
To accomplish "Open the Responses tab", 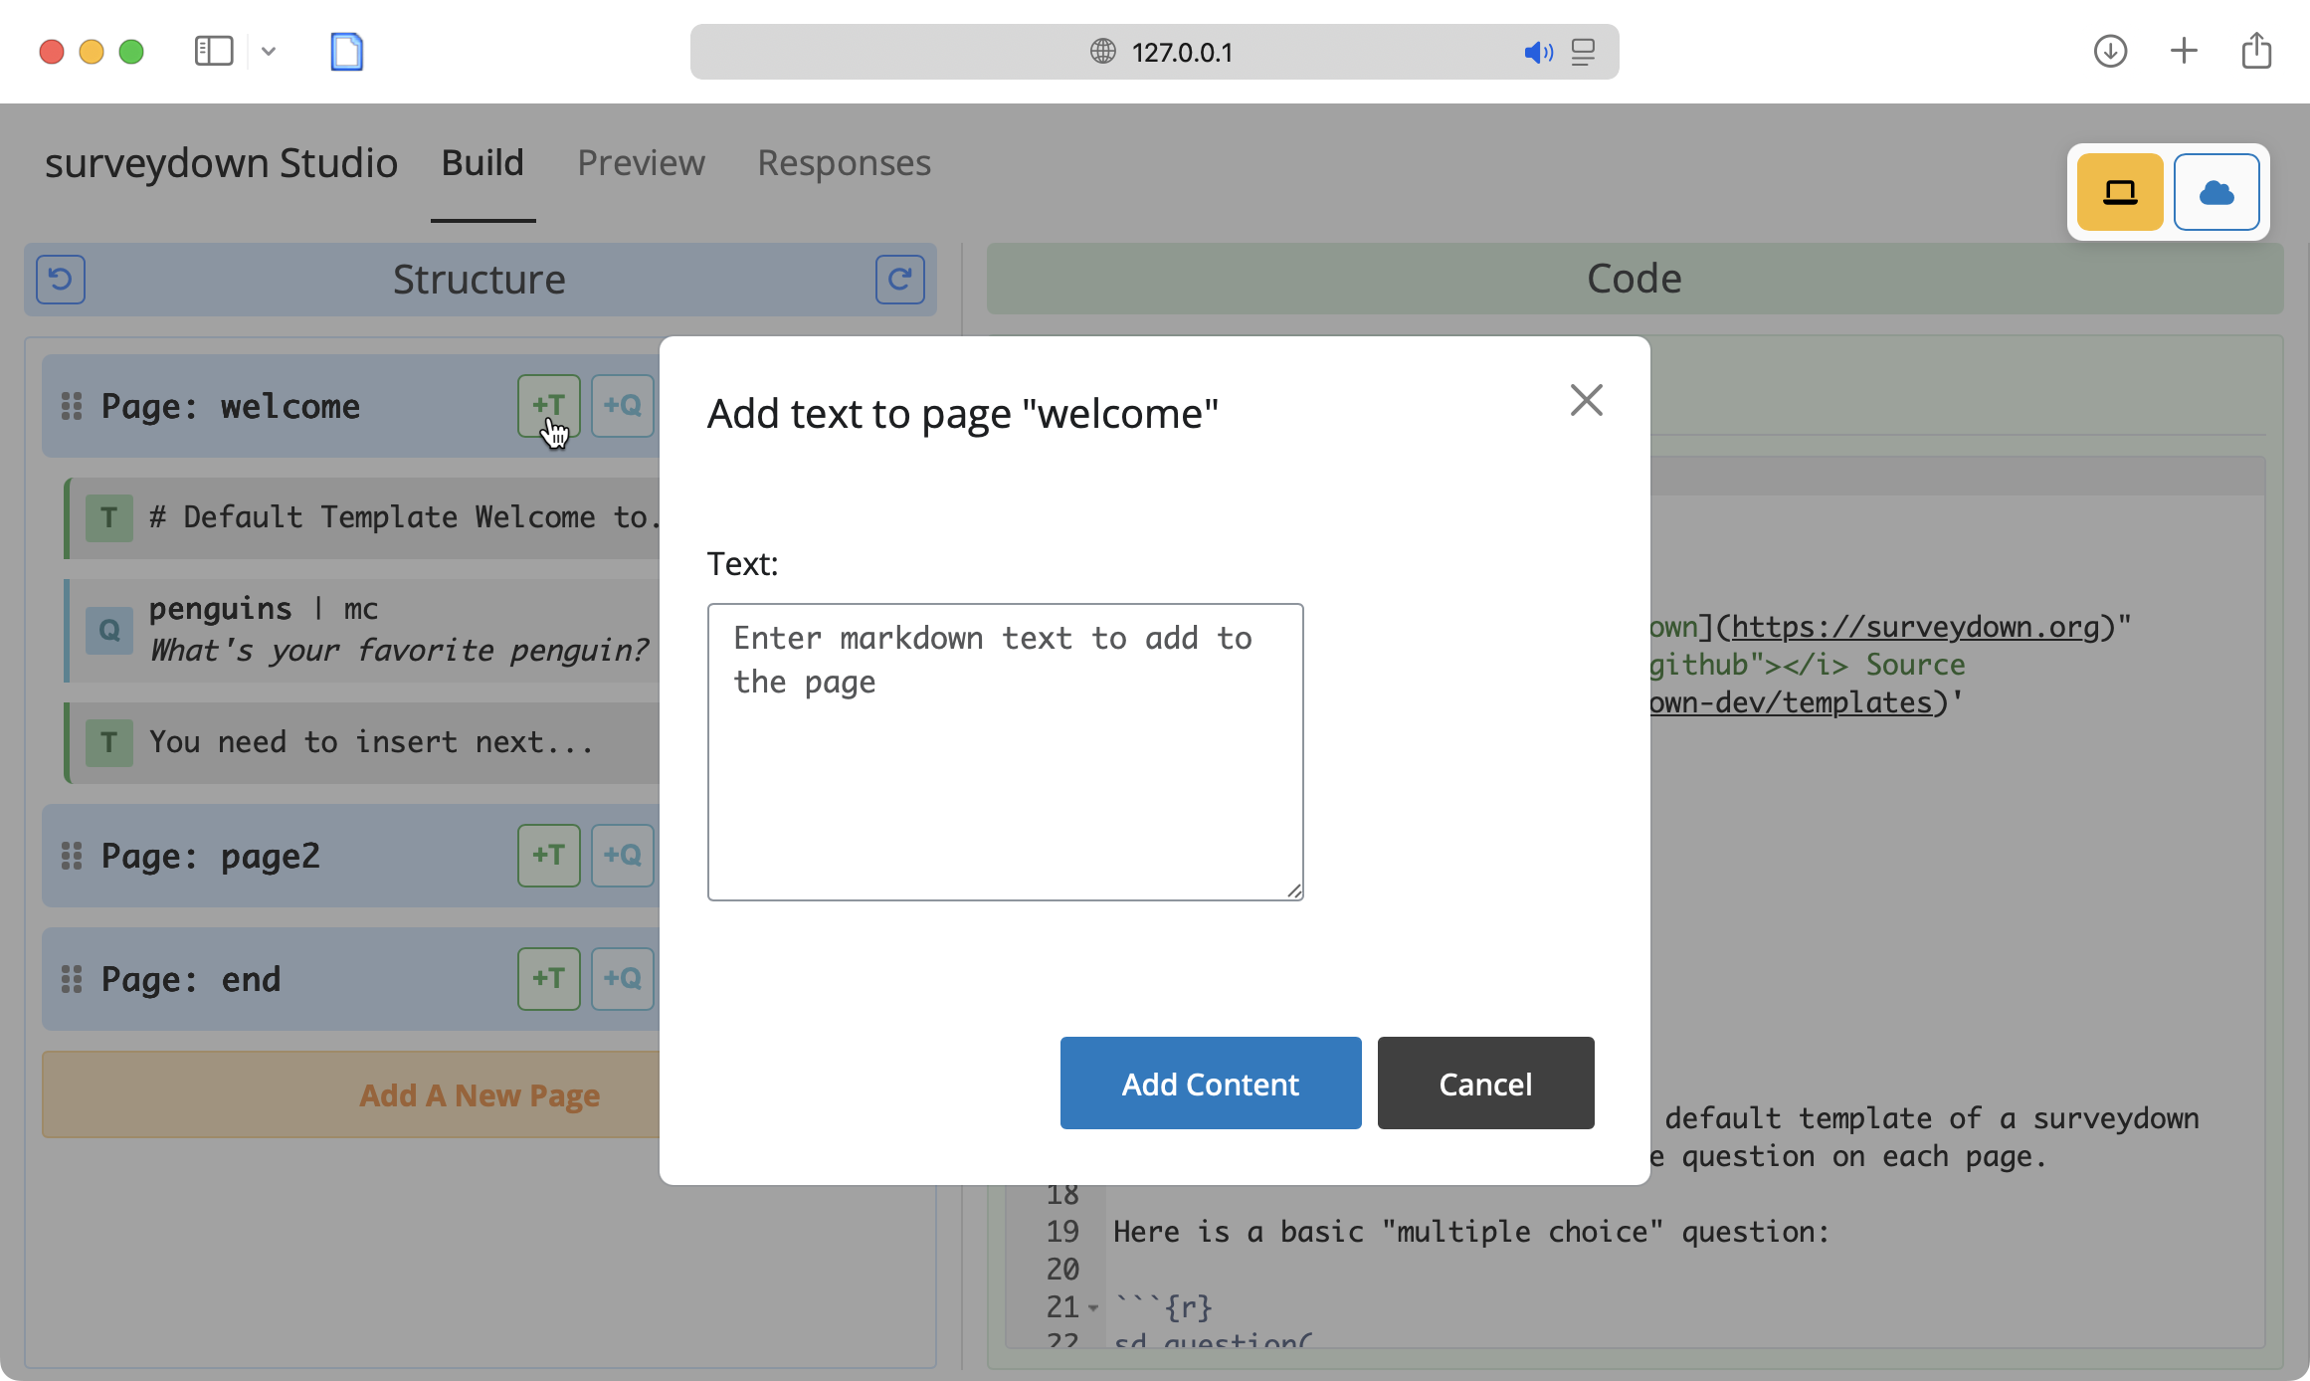I will point(844,162).
